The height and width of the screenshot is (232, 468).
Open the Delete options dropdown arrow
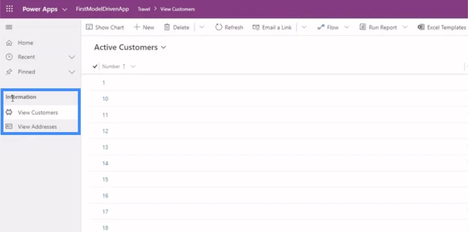pyautogui.click(x=201, y=27)
